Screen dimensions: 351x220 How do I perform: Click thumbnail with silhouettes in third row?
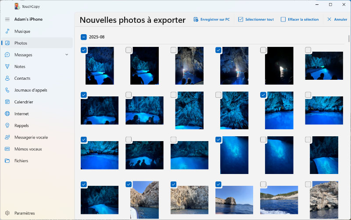click(144, 155)
